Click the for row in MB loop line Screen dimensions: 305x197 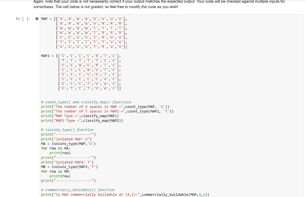(x=55, y=171)
